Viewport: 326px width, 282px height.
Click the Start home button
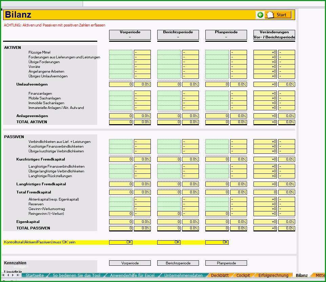pos(279,15)
